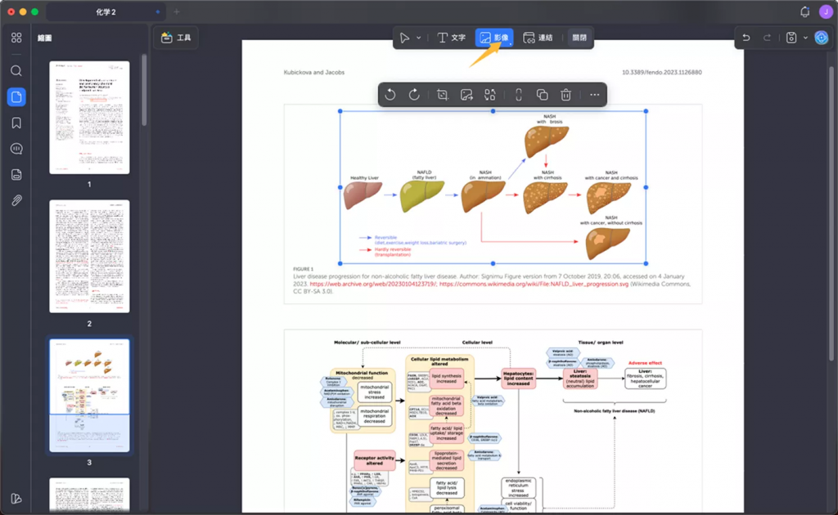838x515 pixels.
Task: Save the document
Action: tap(791, 38)
